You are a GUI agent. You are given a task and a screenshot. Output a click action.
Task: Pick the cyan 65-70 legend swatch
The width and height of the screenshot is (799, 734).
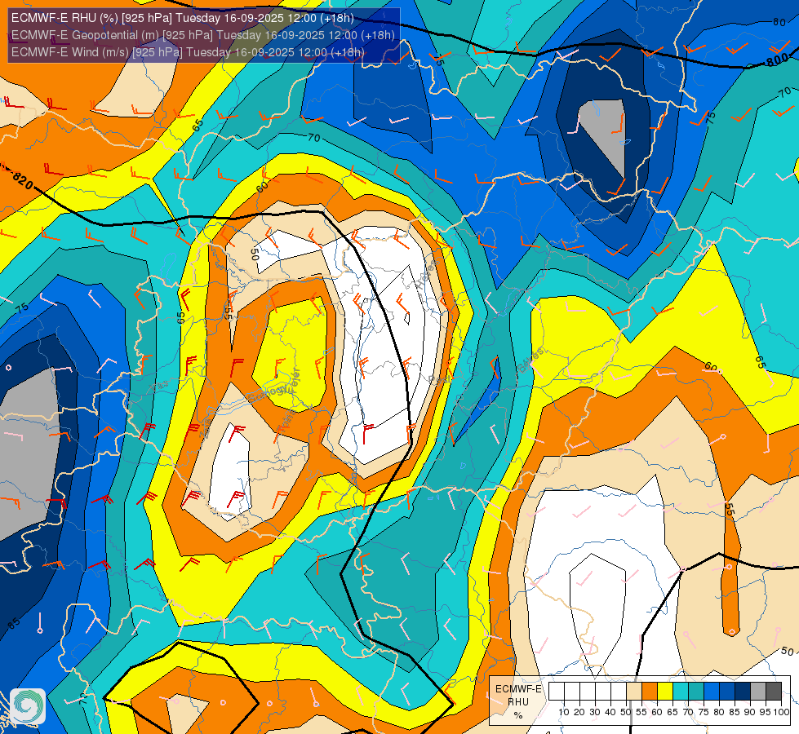click(x=681, y=692)
